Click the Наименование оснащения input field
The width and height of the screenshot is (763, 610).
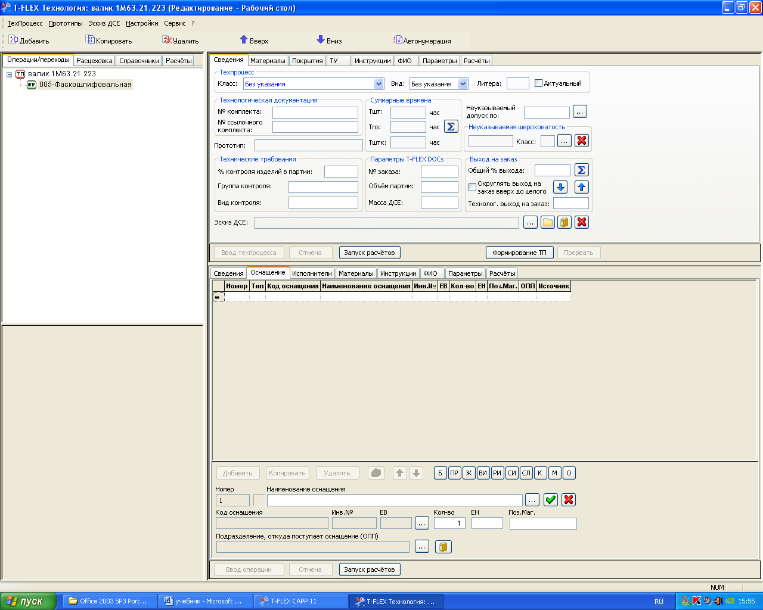click(x=394, y=500)
